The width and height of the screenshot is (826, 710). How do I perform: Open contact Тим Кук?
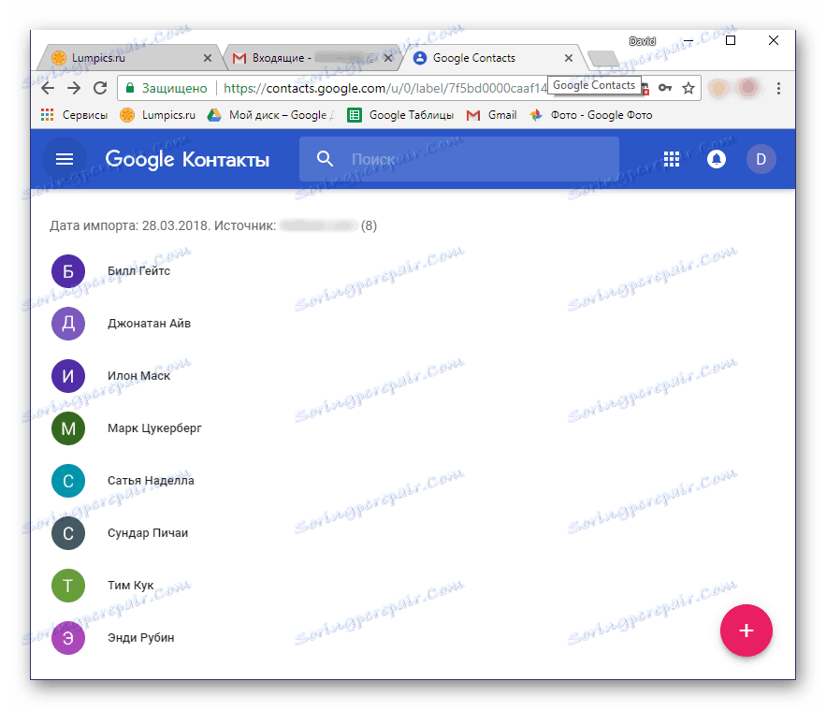[x=131, y=586]
